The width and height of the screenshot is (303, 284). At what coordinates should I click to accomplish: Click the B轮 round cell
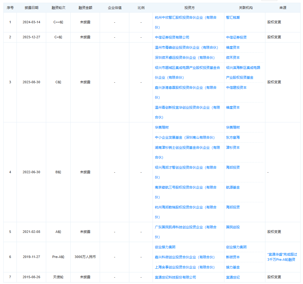point(58,172)
